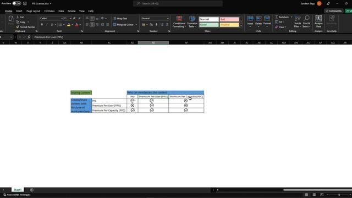Viewport: 352px width, 198px height.
Task: Click the orientation text angle icon
Action: tap(103, 18)
